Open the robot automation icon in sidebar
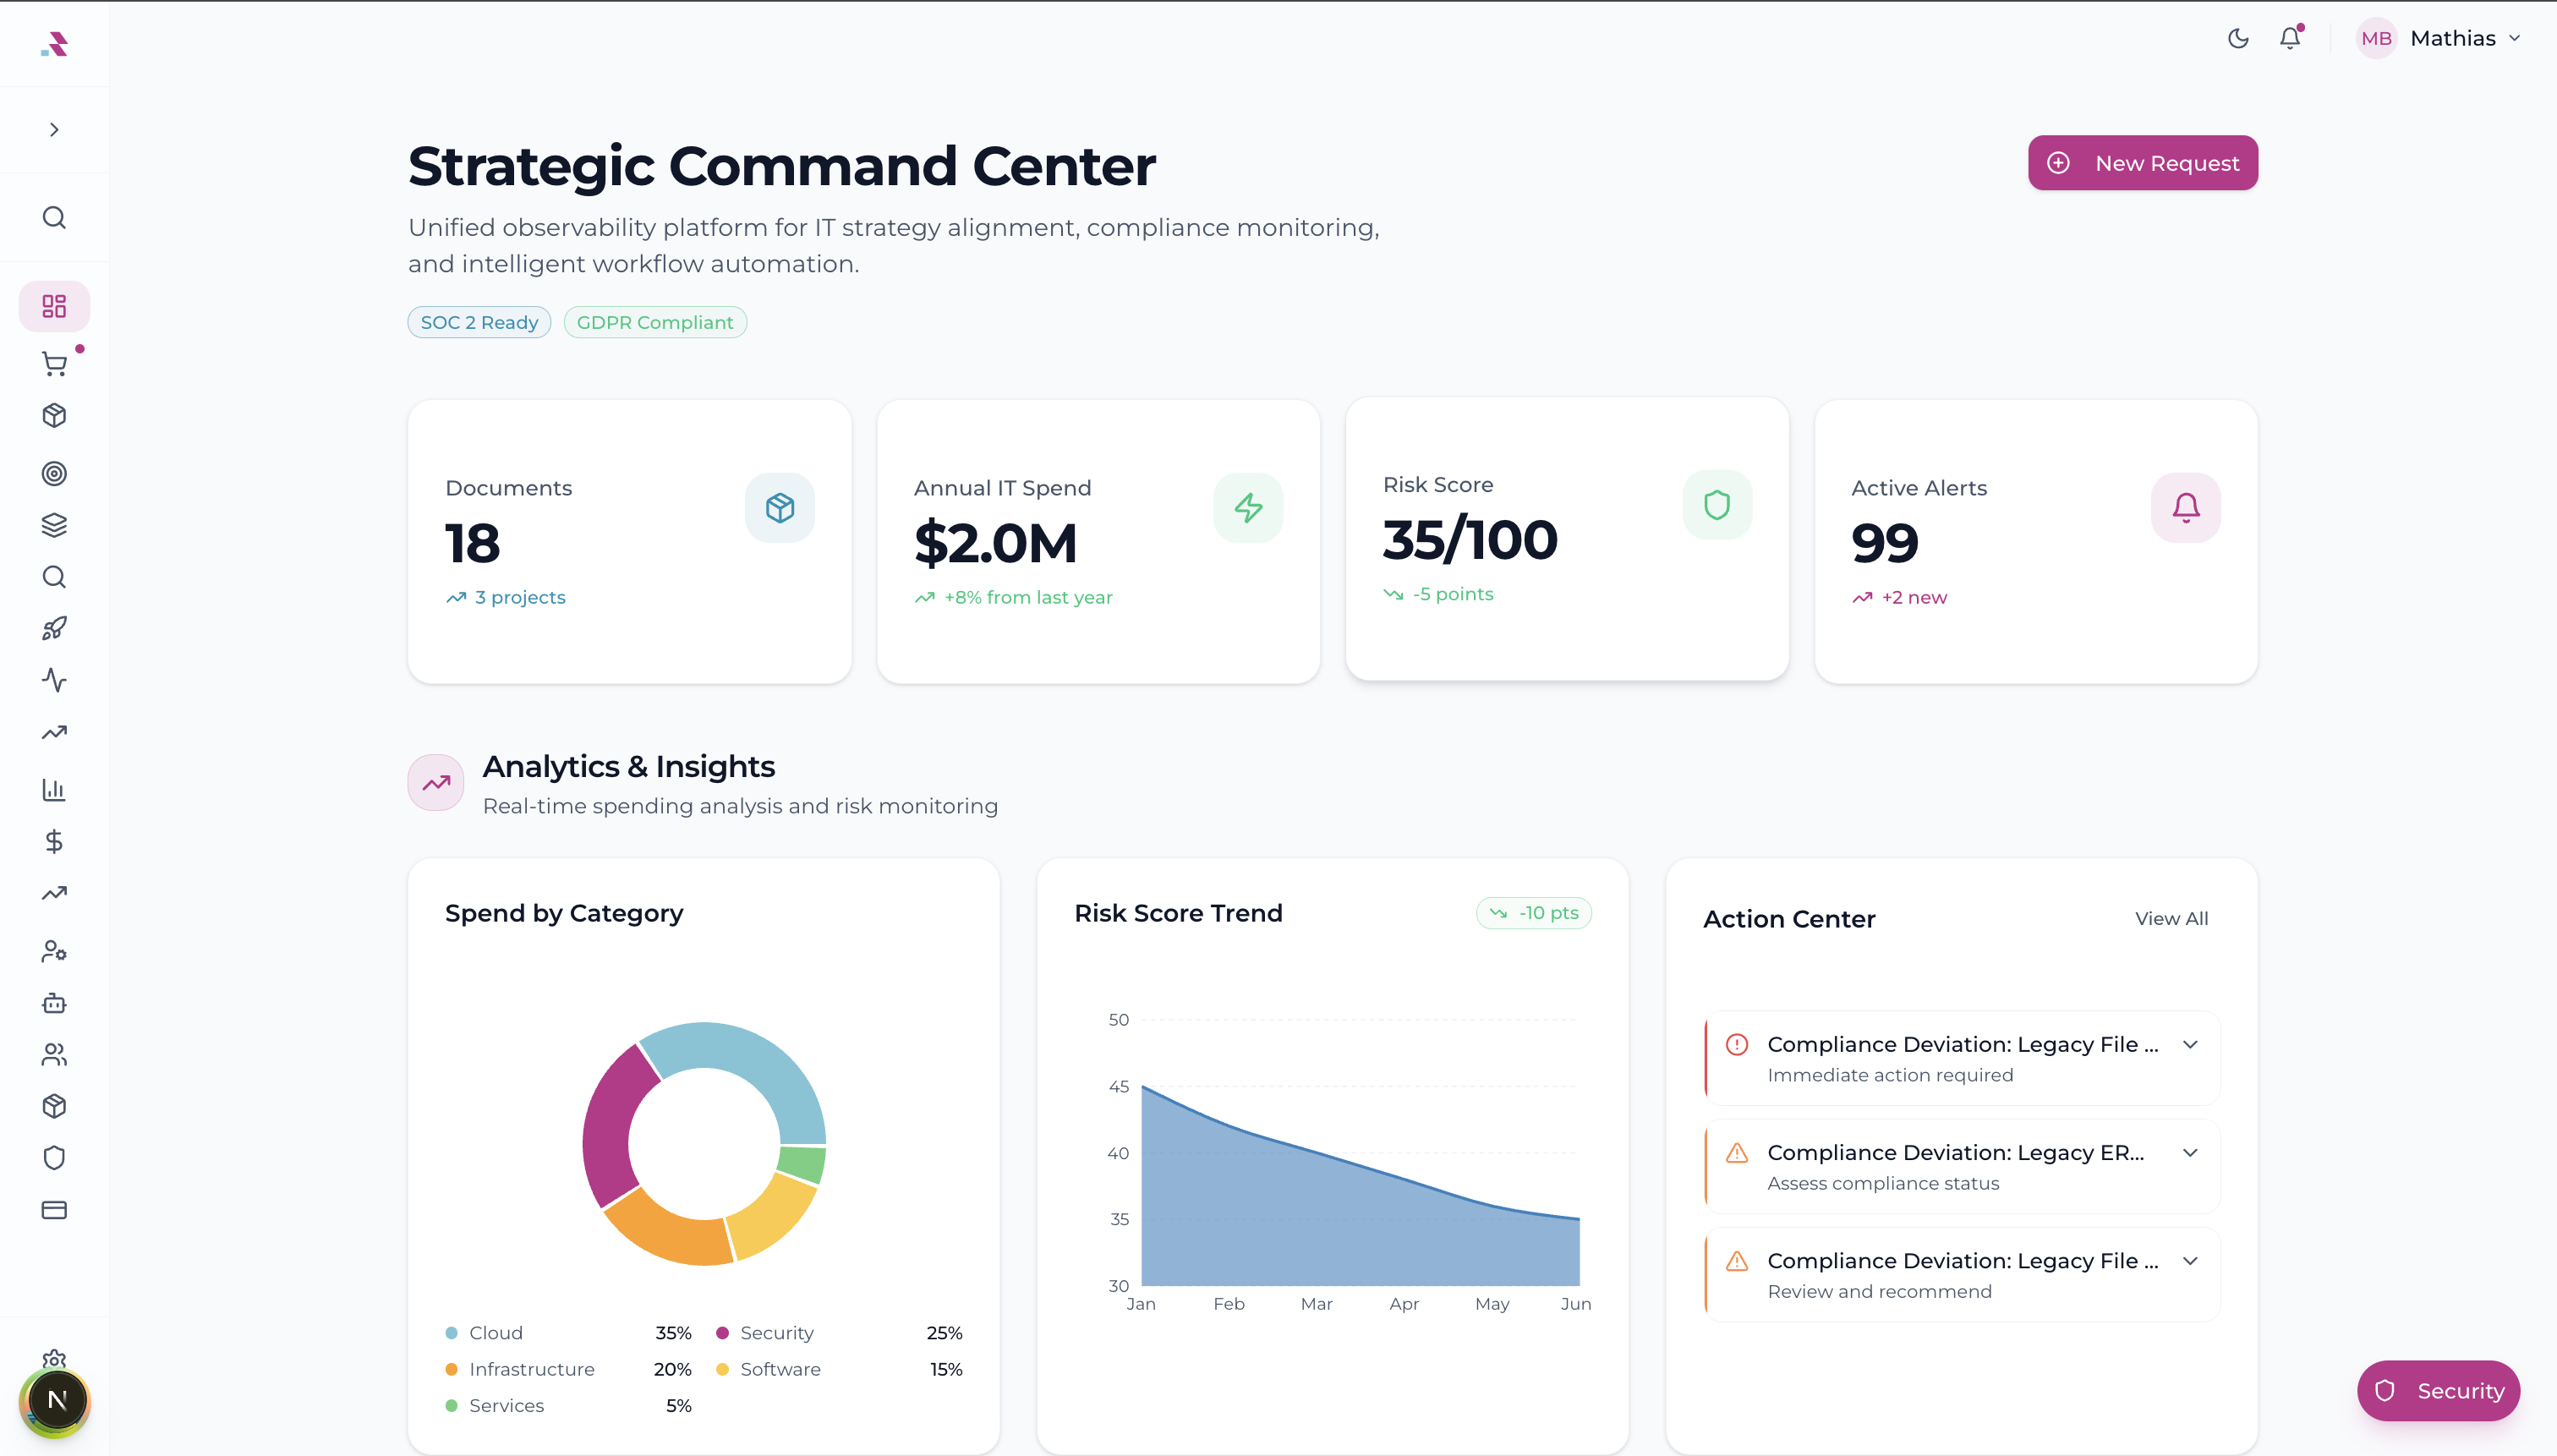 point(54,1003)
